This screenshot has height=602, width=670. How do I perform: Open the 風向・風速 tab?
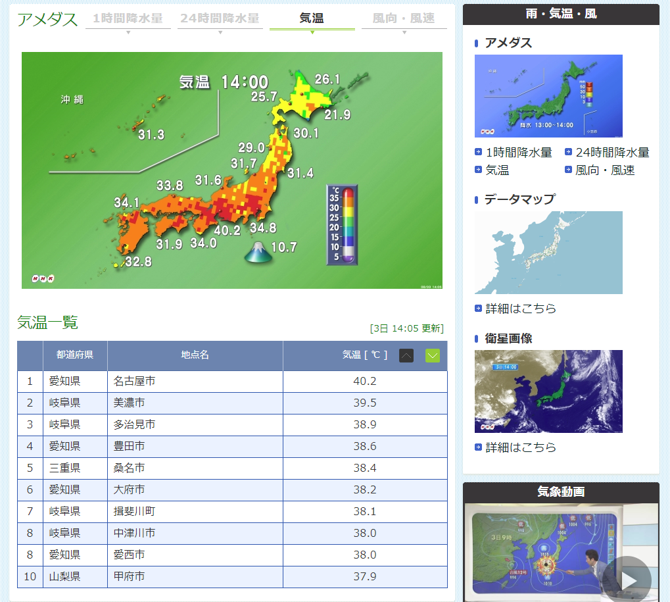404,18
